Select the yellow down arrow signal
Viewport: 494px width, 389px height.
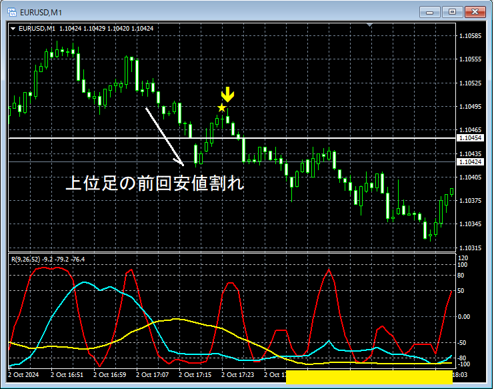227,95
